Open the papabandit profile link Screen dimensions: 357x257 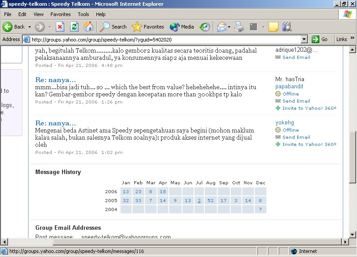(x=289, y=87)
